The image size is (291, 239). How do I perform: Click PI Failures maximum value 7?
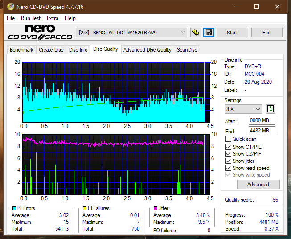click(138, 222)
